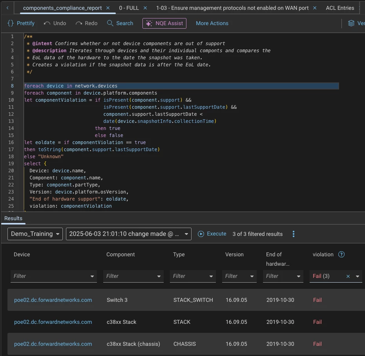Screen dimensions: 365x356
Task: Open End of hardware column filter
Action: (283, 276)
